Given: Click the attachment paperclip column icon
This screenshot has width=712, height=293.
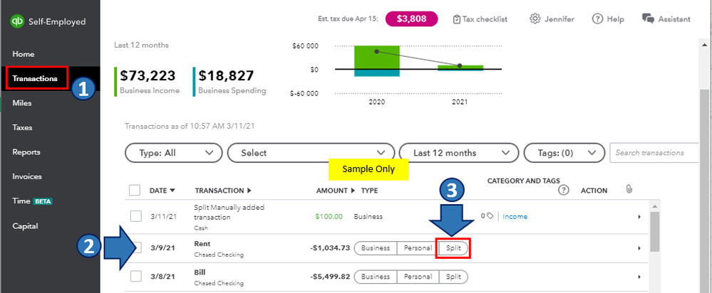Looking at the screenshot, I should tap(629, 189).
